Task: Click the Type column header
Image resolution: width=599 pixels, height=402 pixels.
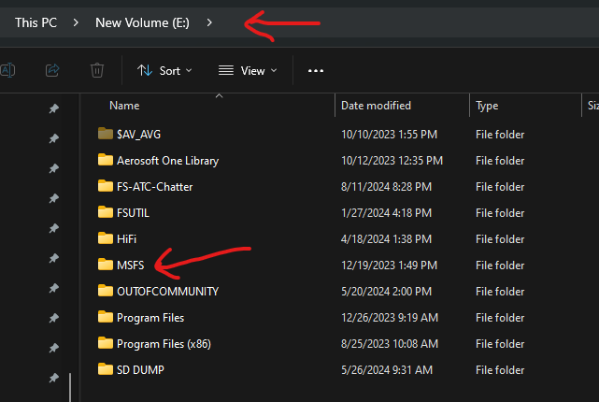Action: 488,106
